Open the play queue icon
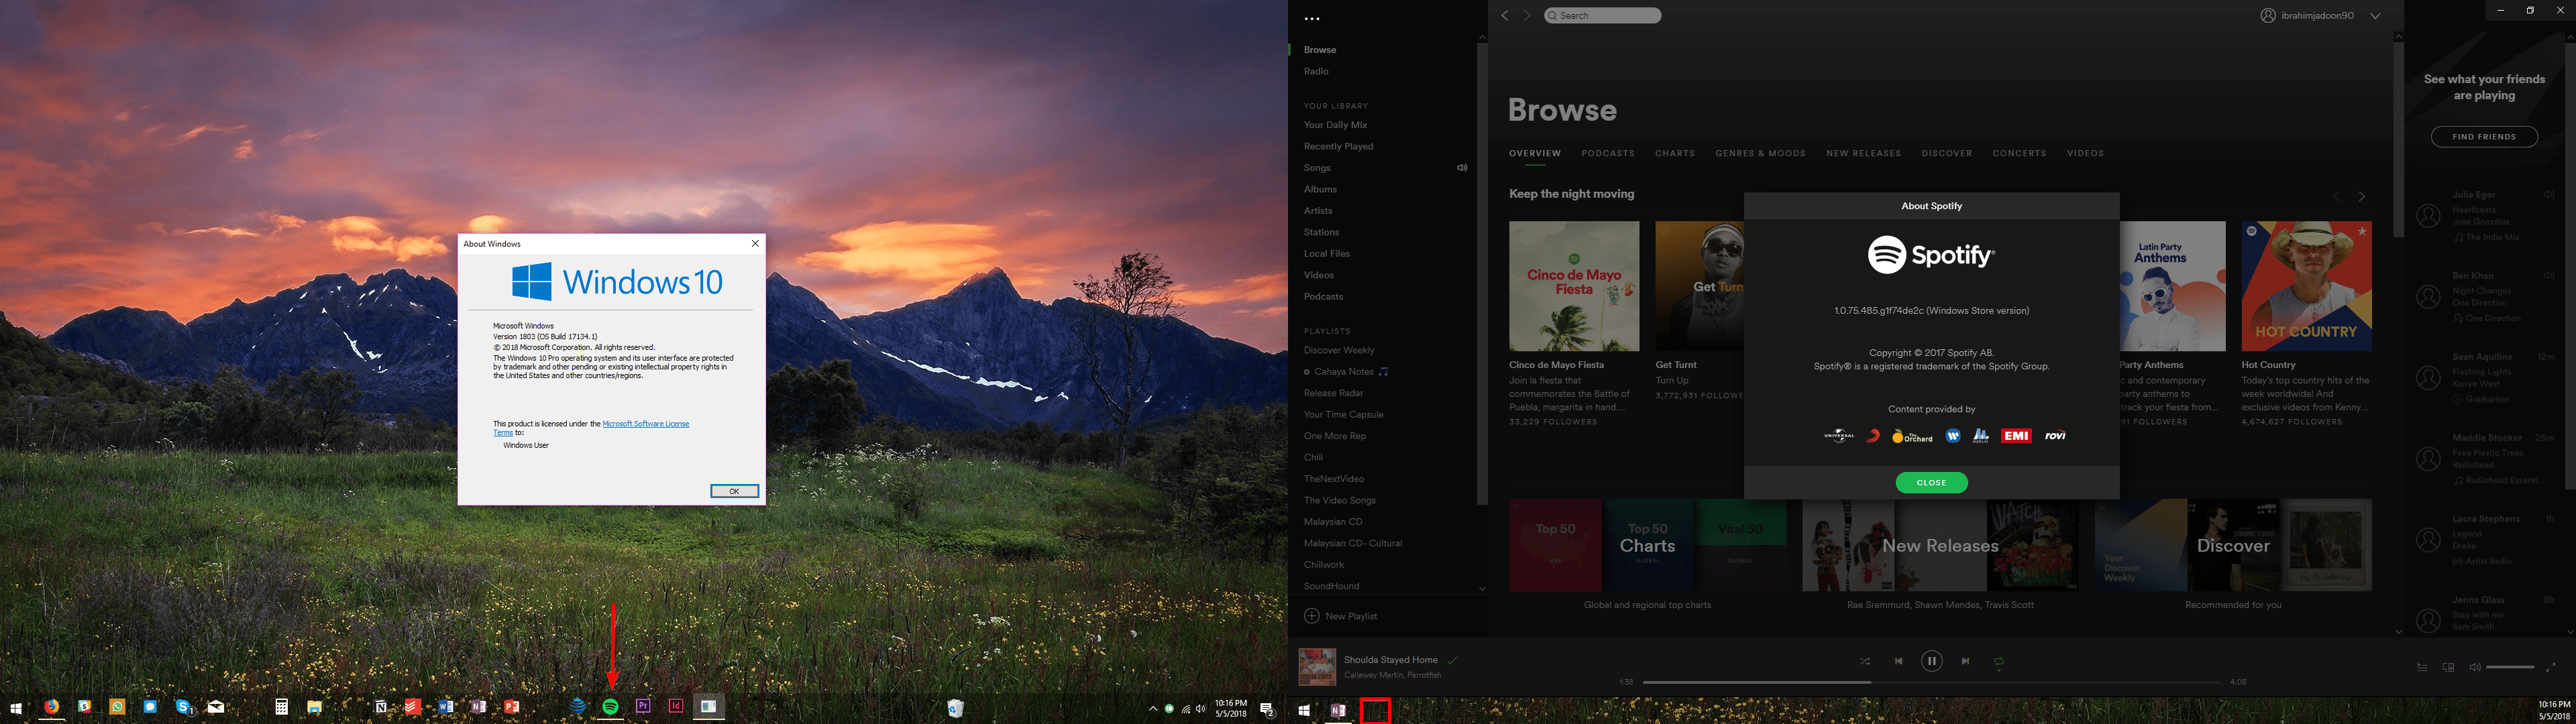2576x724 pixels. [2421, 667]
